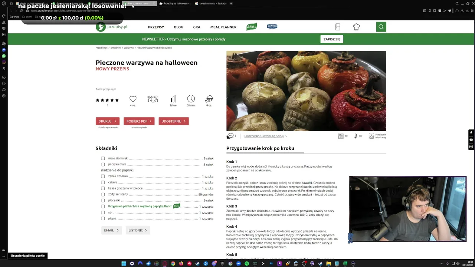This screenshot has height=267, width=475.
Task: Click the arrow after Smakowało? Podziel się opinią
Action: click(x=286, y=136)
